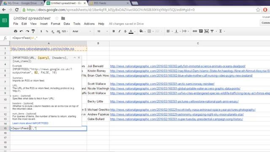
Task: Open the super-tuesday-presidential-campaign link
Action: [176, 119]
